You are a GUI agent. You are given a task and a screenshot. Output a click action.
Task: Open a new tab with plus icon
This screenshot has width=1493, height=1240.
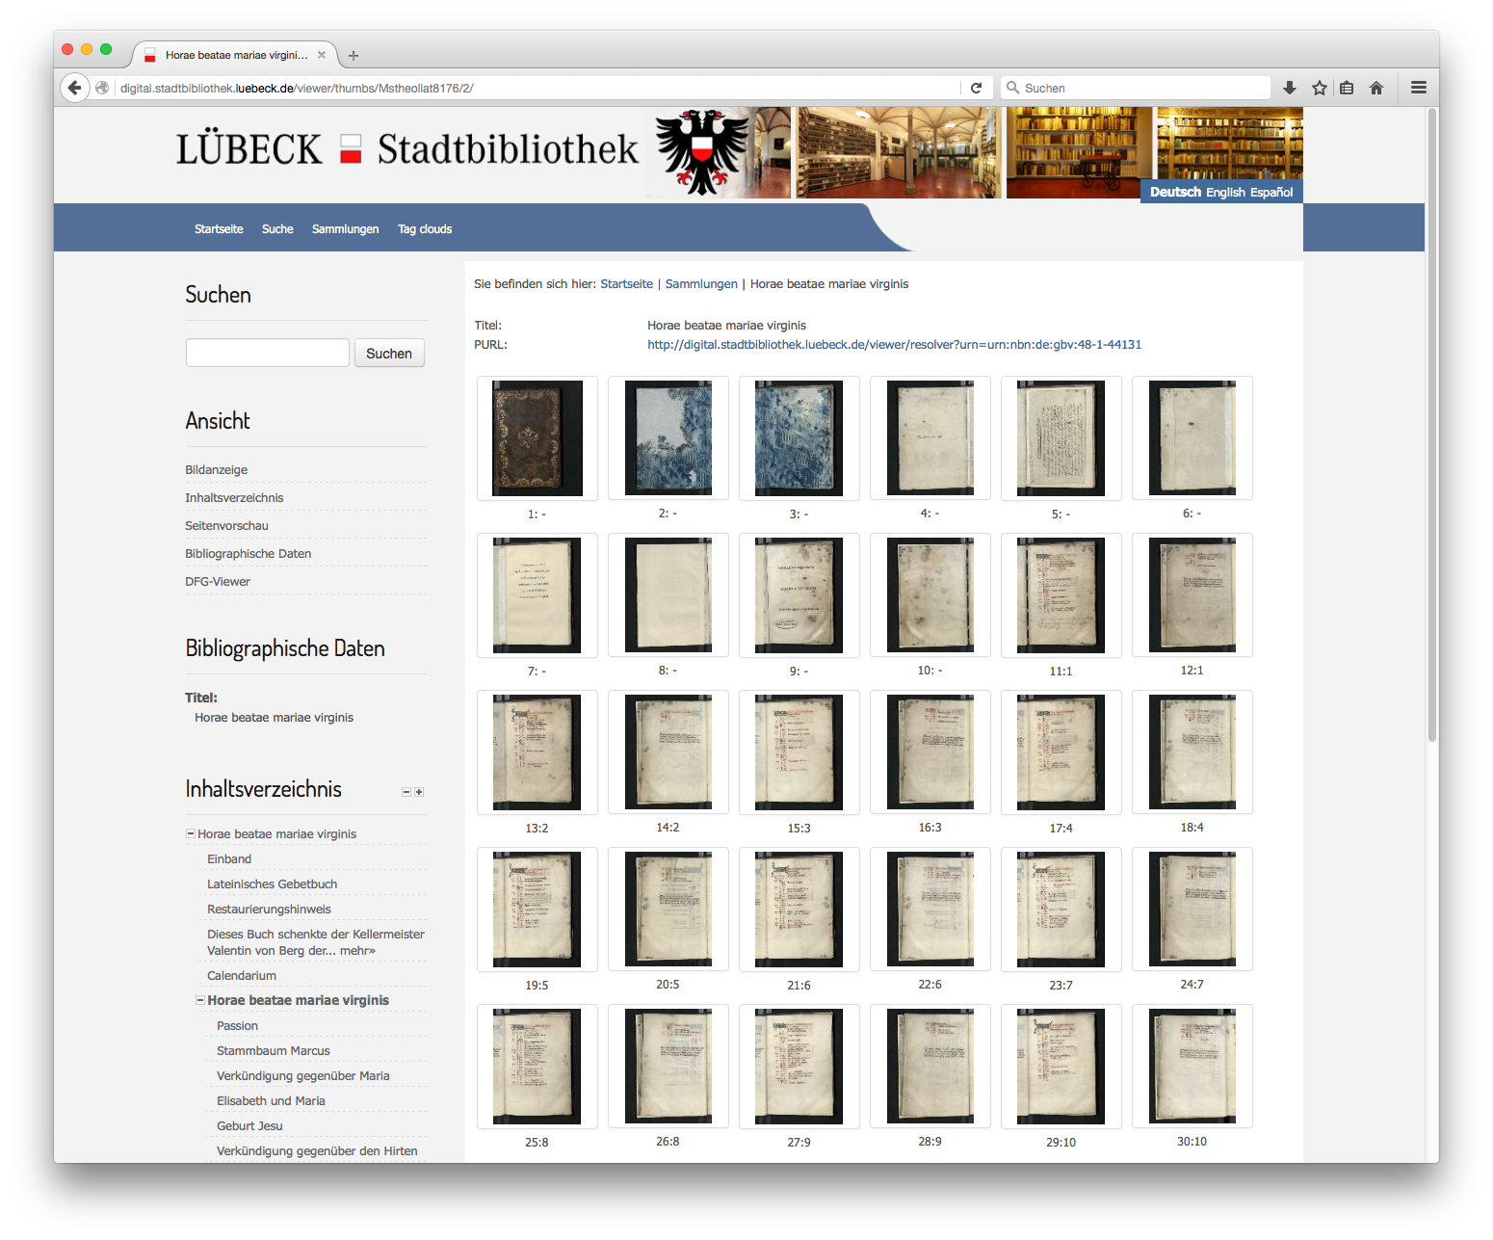[x=354, y=56]
